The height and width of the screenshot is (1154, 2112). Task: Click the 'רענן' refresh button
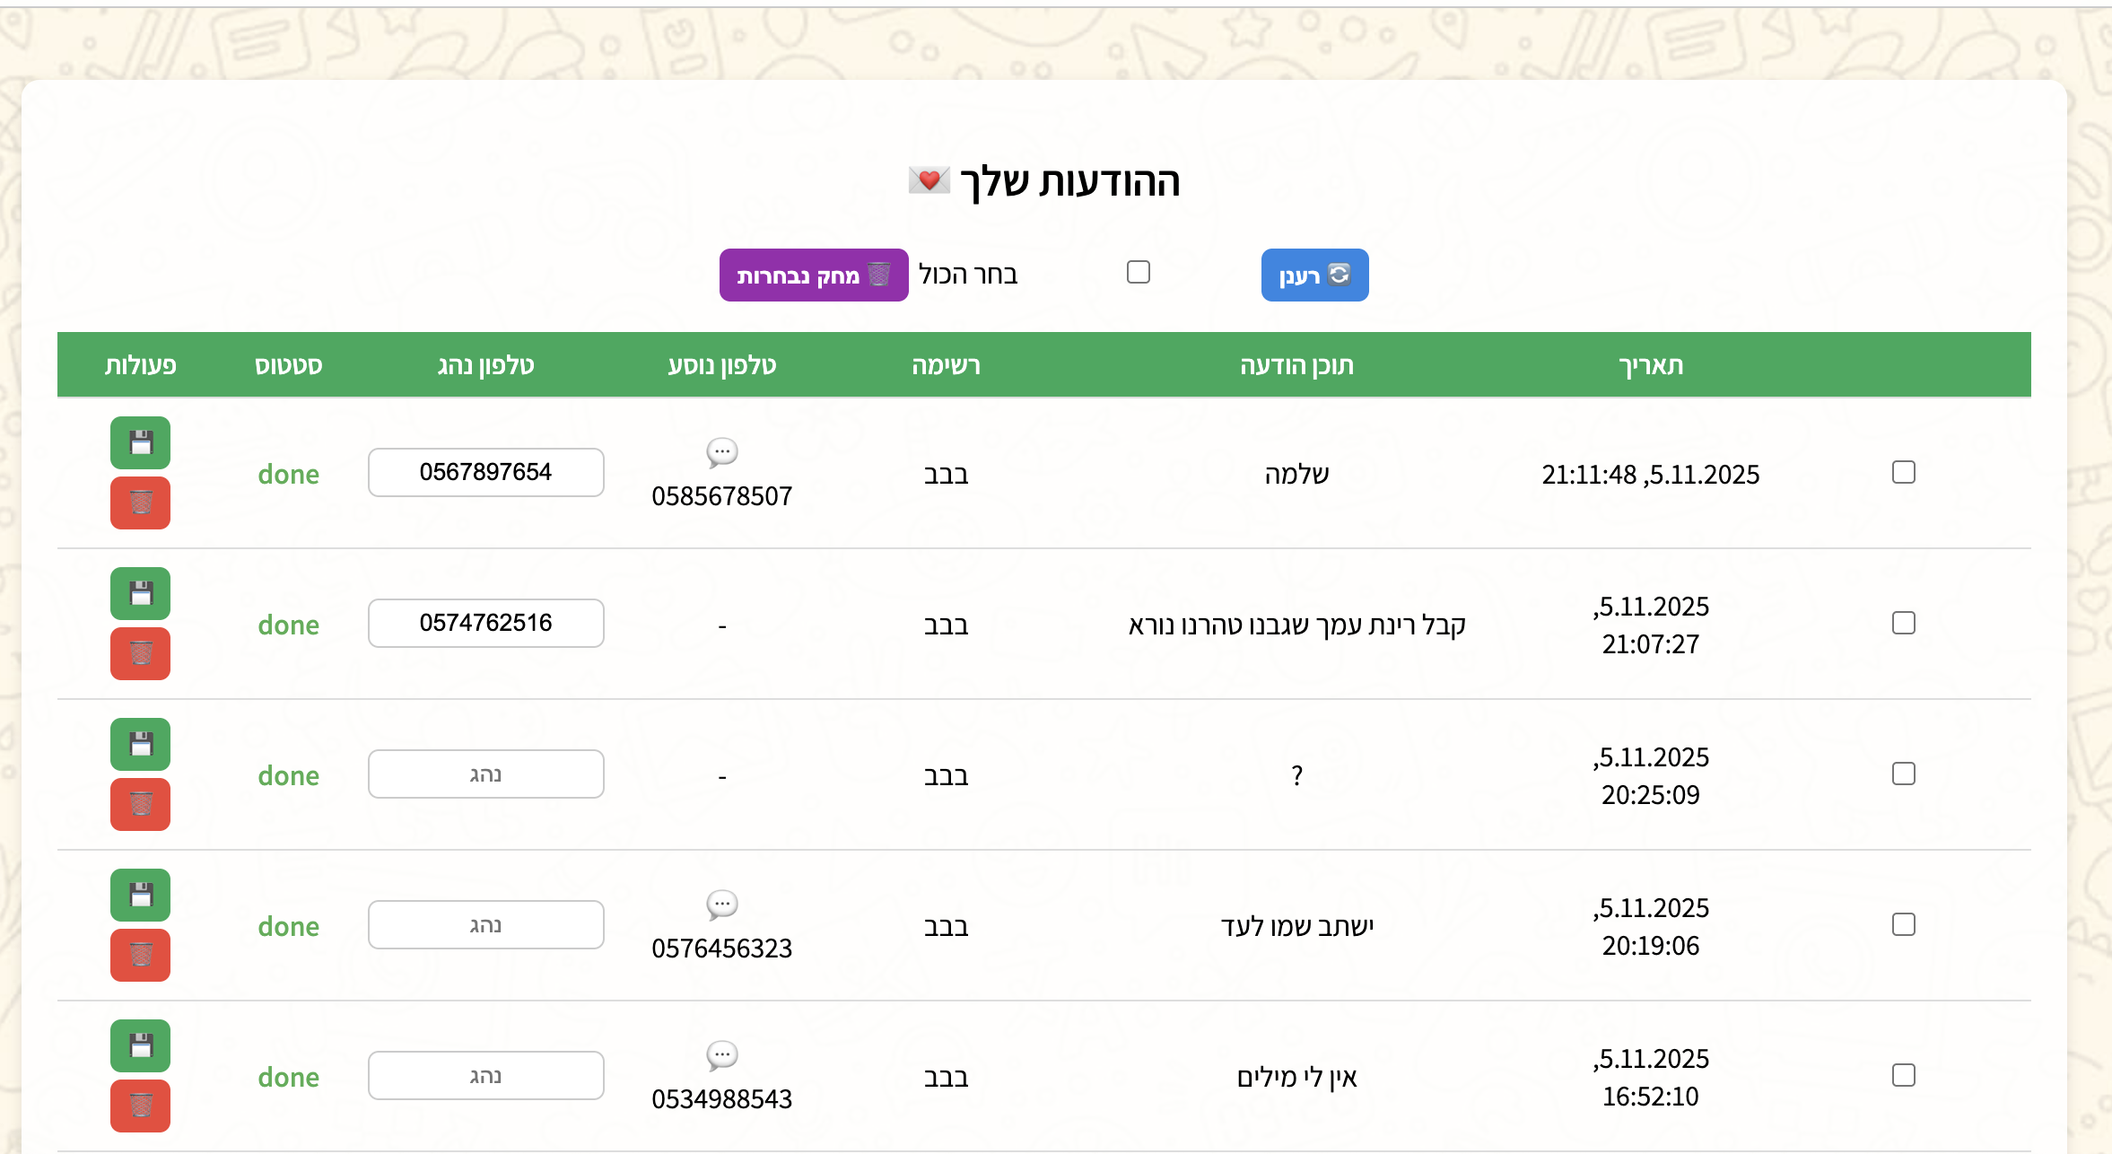pos(1314,275)
